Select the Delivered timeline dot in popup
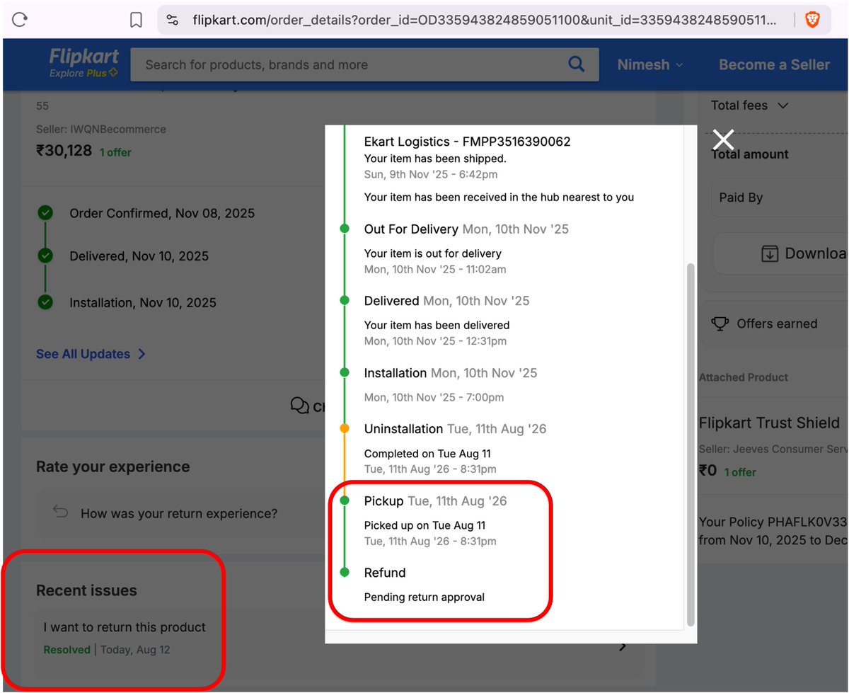Viewport: 849px width, 693px height. (x=345, y=300)
